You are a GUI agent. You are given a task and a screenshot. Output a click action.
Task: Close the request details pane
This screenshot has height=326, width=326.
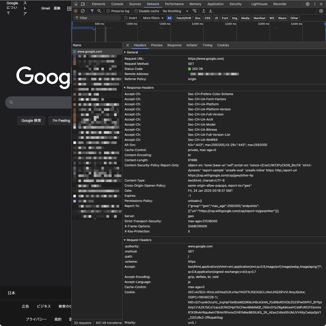(128, 45)
